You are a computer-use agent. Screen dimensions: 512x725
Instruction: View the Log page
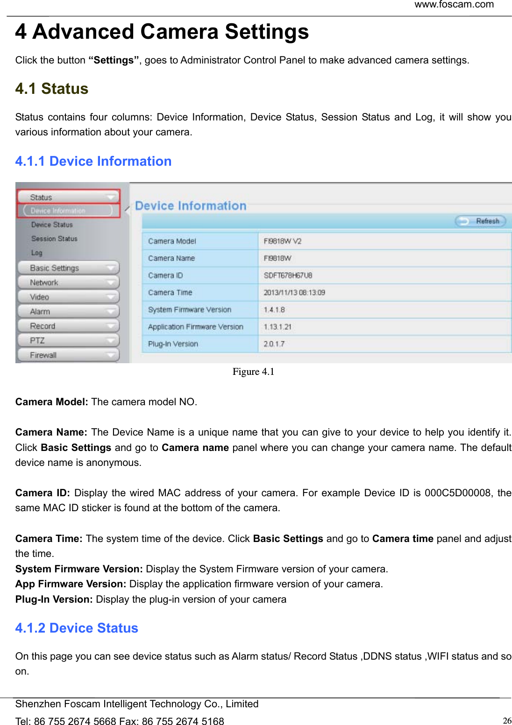pyautogui.click(x=37, y=253)
